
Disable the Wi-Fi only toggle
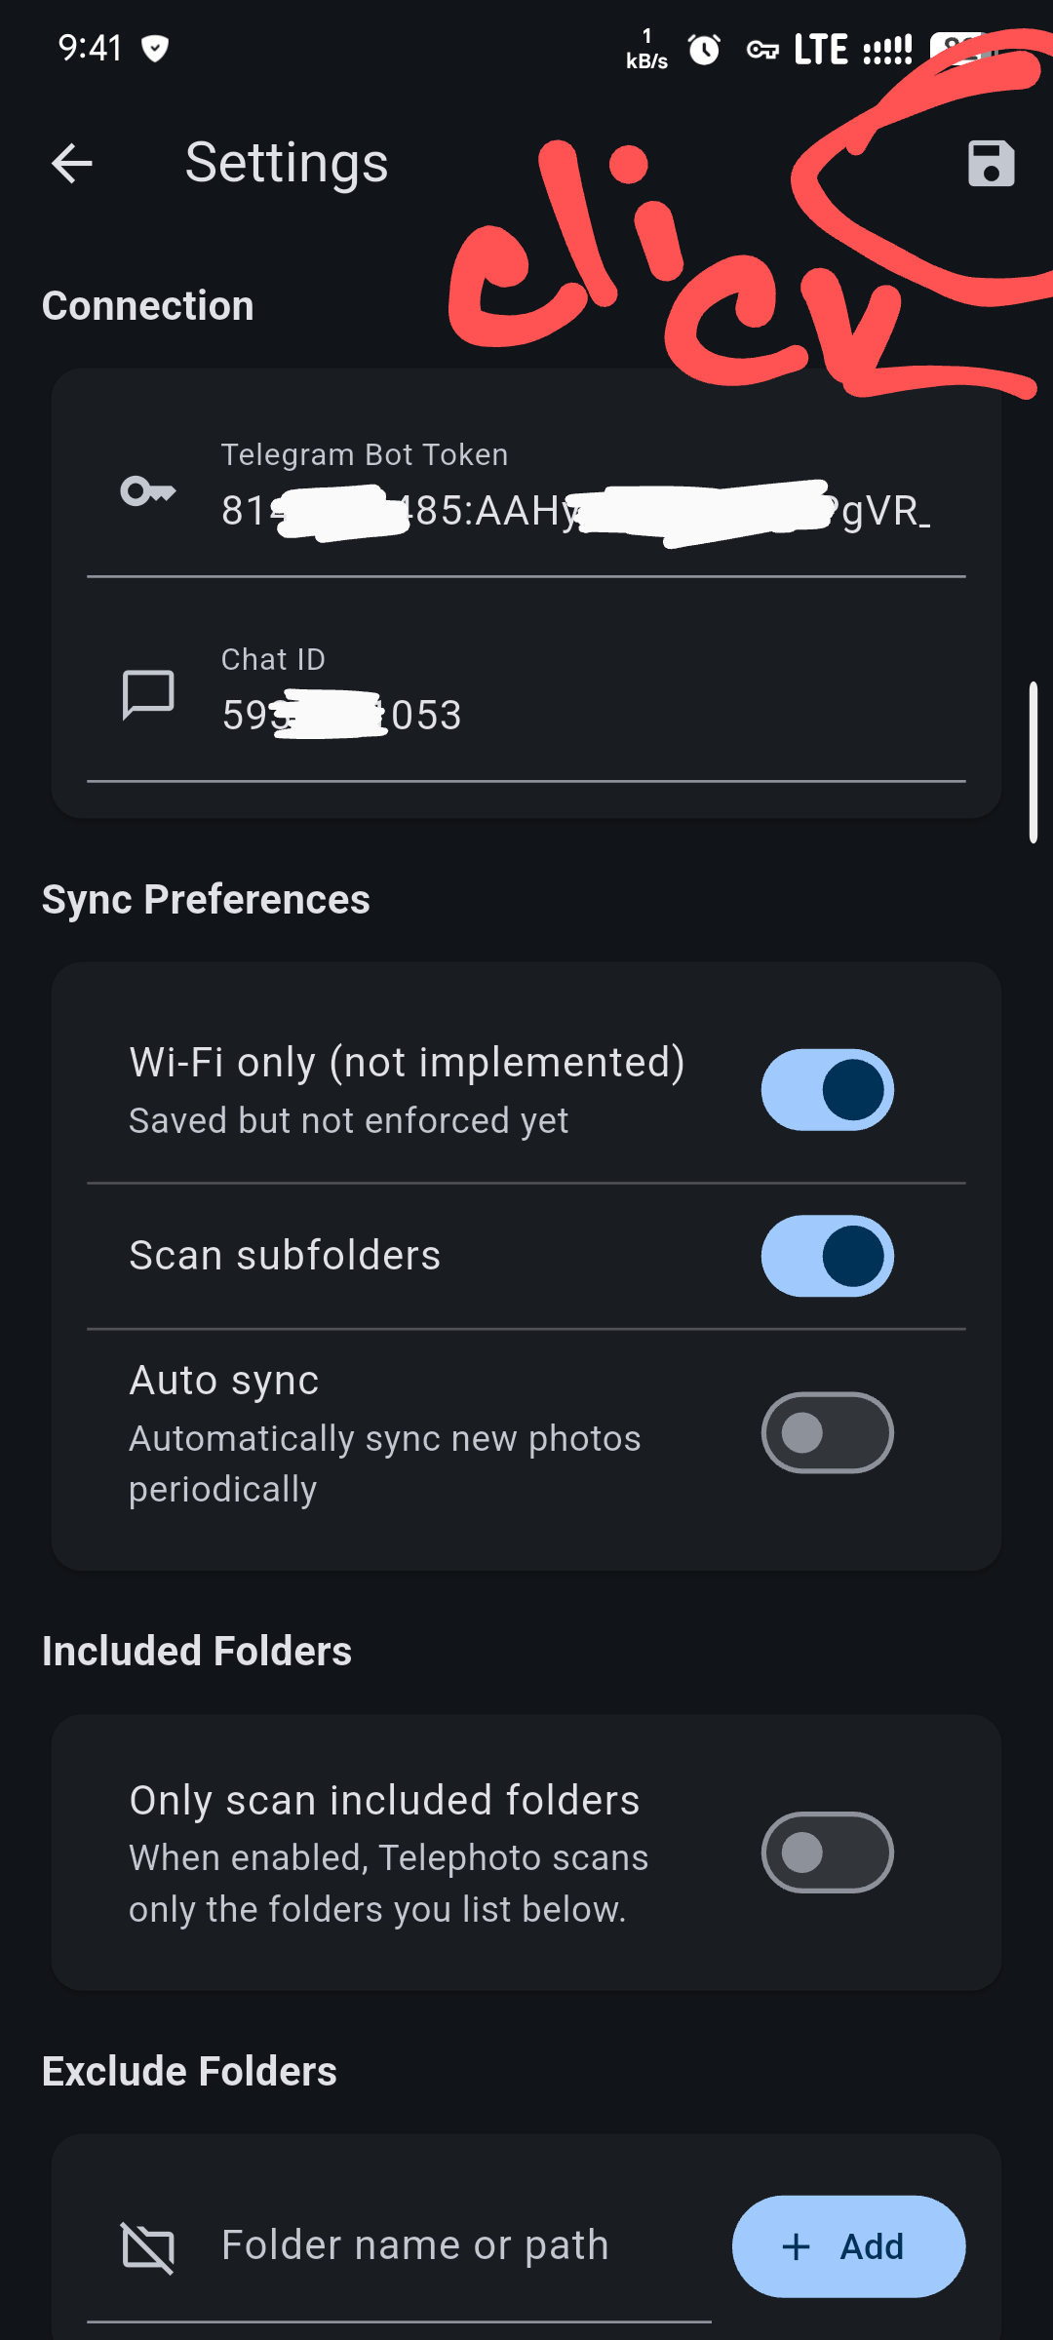pyautogui.click(x=827, y=1090)
